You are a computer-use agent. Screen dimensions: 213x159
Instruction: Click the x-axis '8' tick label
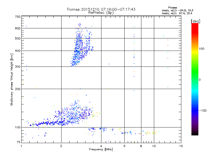(141, 146)
